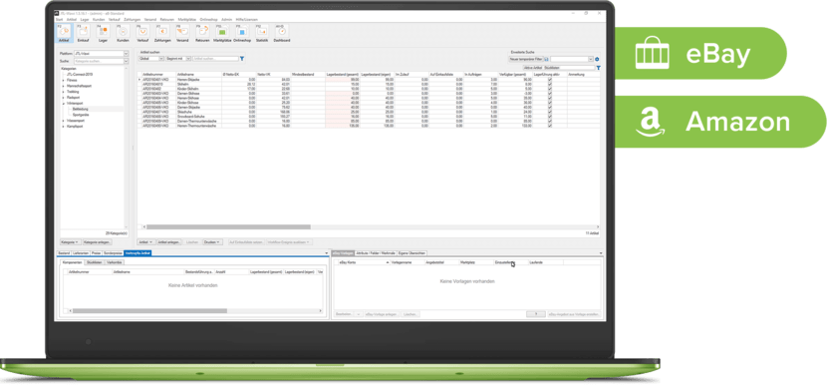The height and width of the screenshot is (385, 827).
Task: Switch to the Stücklisten tab
Action: 95,262
